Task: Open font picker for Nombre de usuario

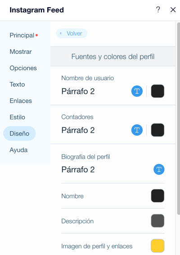Action: [x=137, y=91]
